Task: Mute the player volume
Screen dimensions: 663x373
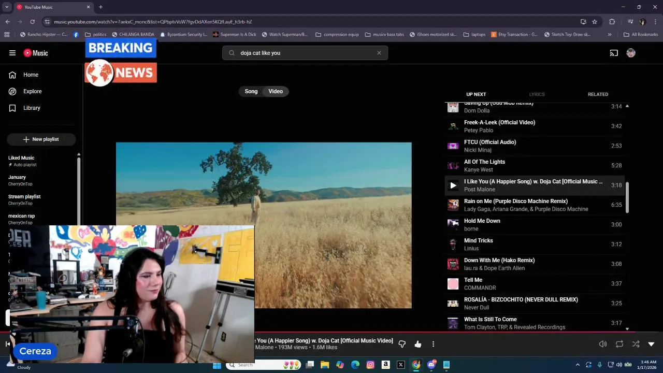Action: click(603, 344)
